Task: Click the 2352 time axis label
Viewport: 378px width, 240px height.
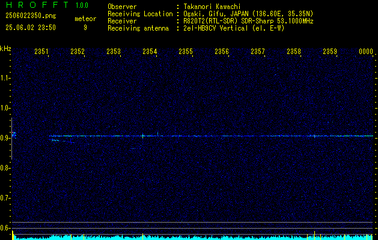Action: (78, 52)
